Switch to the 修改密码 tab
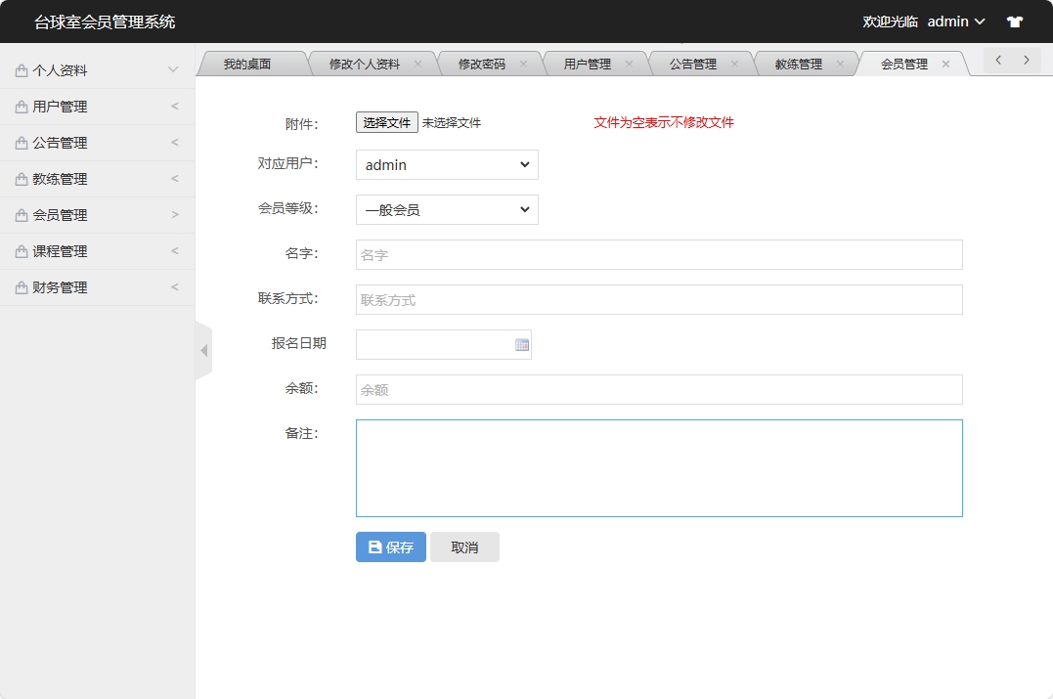Viewport: 1053px width, 699px height. pyautogui.click(x=482, y=62)
